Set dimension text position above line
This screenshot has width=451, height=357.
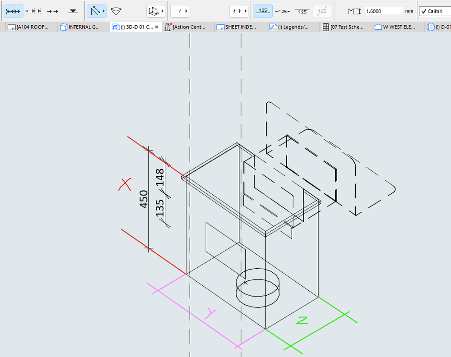pyautogui.click(x=263, y=11)
